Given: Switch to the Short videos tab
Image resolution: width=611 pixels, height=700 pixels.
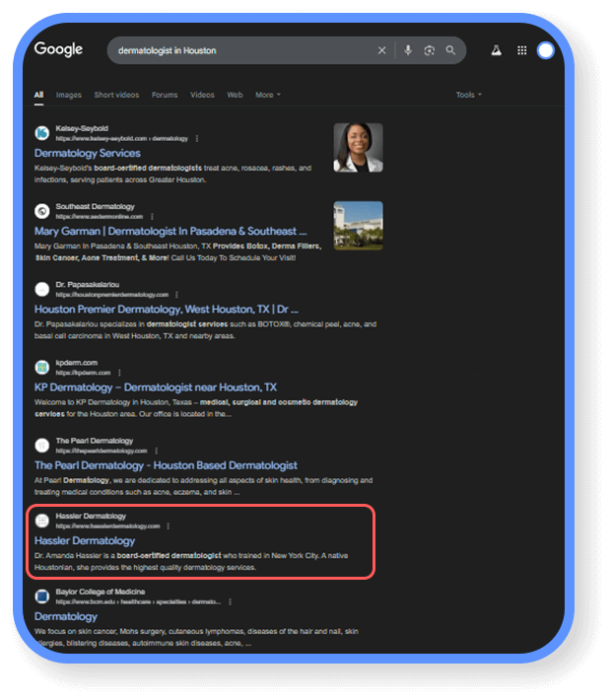Looking at the screenshot, I should pyautogui.click(x=117, y=95).
